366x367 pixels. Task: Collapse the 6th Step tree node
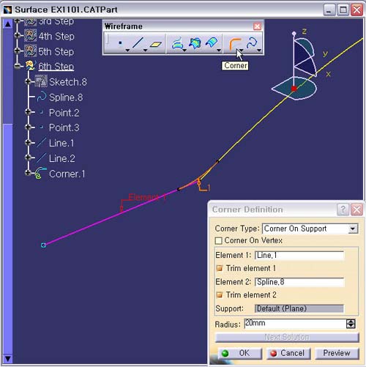click(x=17, y=66)
